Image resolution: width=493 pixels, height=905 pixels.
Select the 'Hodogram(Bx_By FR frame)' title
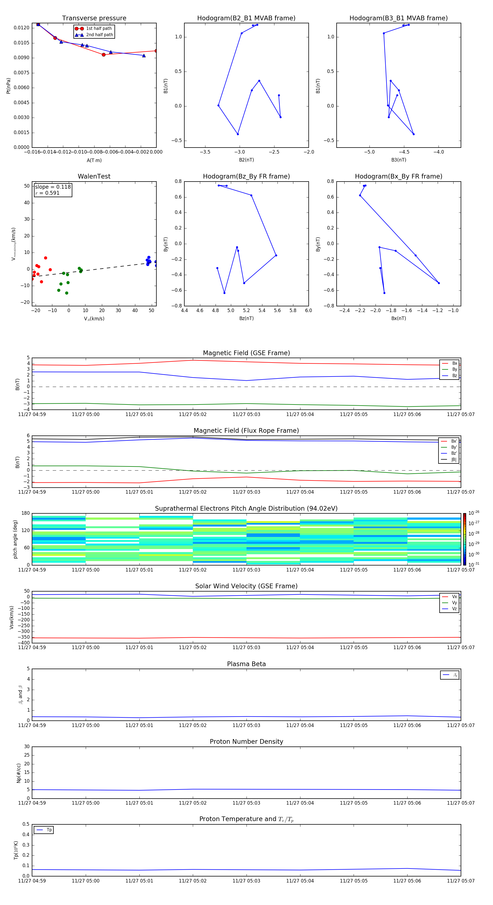(x=399, y=176)
